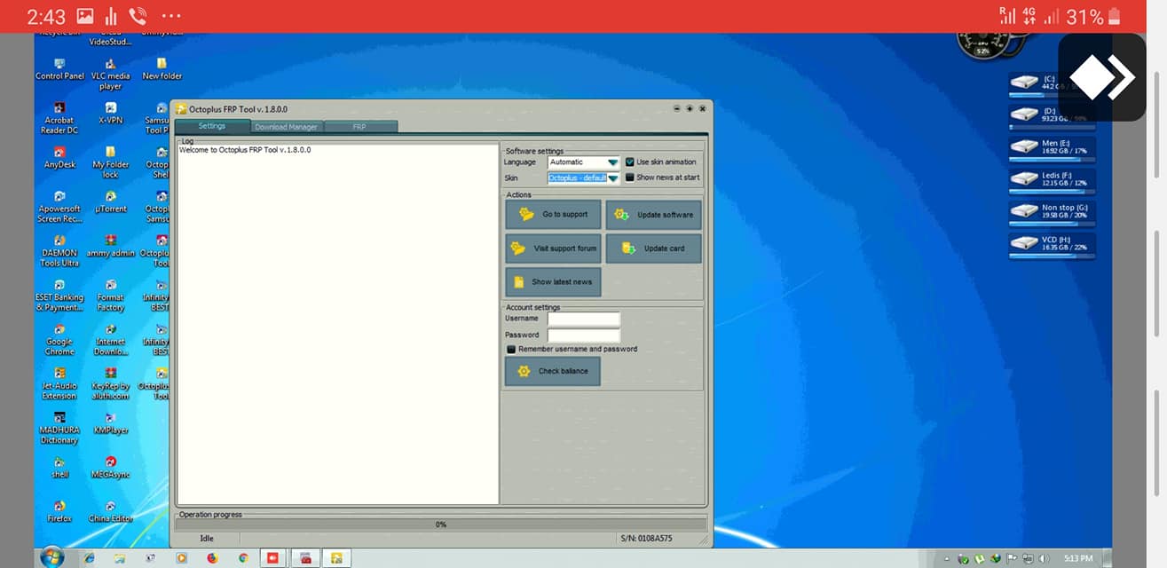
Task: Enable Show news at start
Action: [630, 177]
